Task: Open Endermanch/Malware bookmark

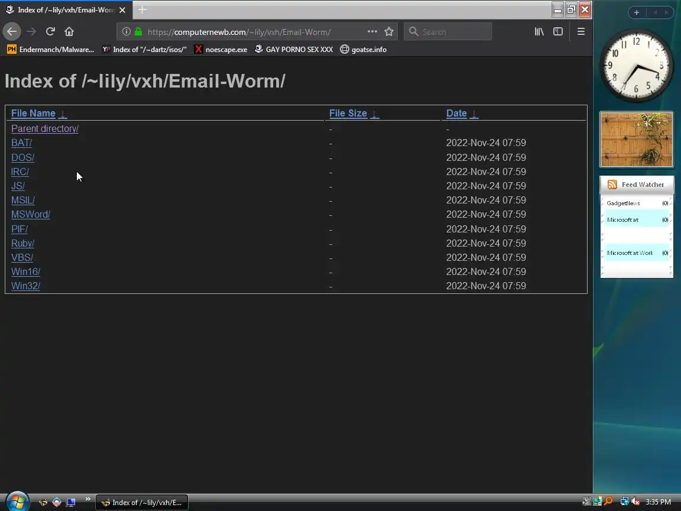Action: click(50, 50)
